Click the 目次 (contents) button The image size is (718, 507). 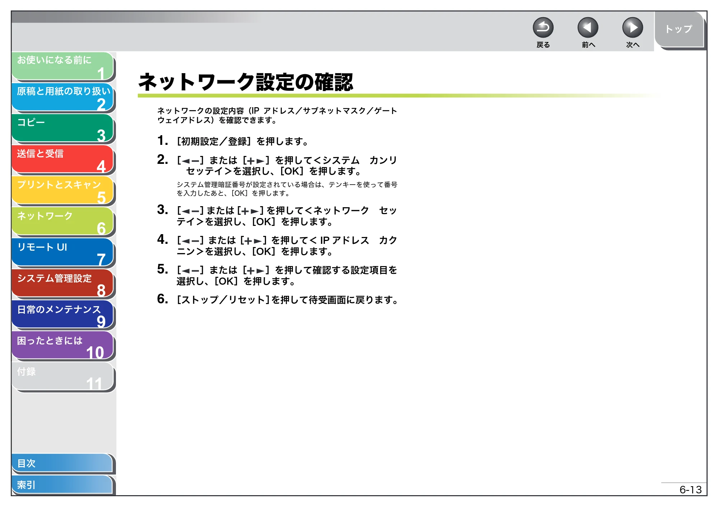pyautogui.click(x=63, y=463)
